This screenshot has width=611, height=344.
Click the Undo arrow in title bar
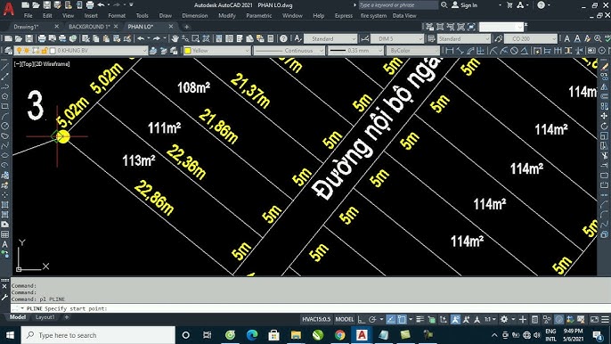click(101, 5)
